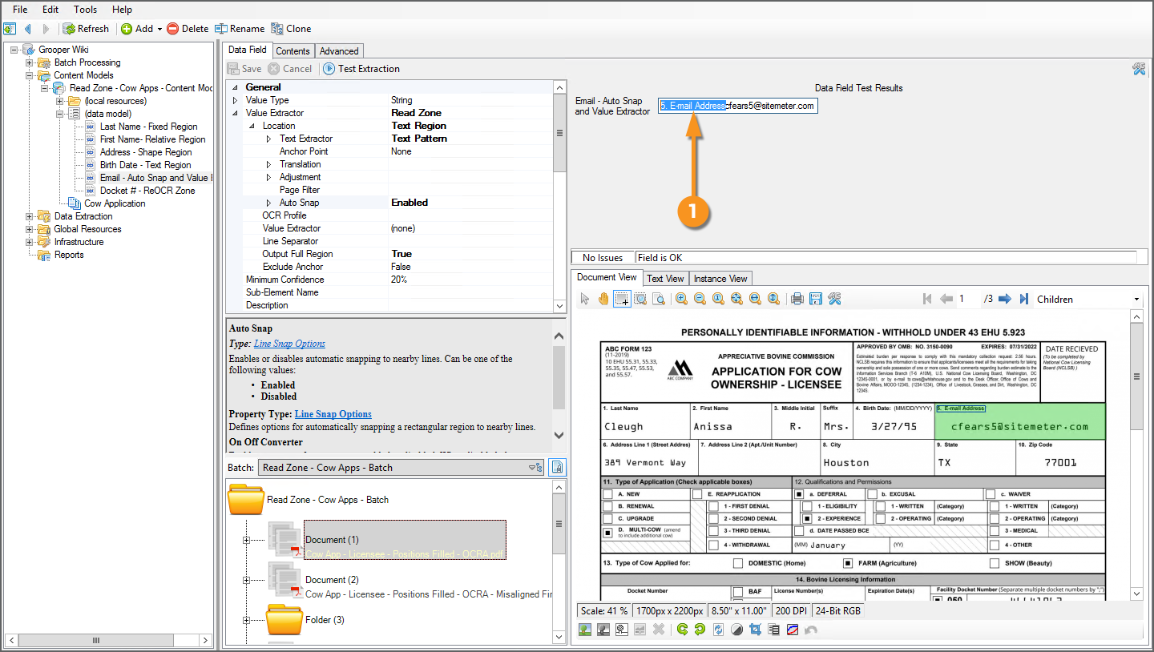Viewport: 1154px width, 652px height.
Task: Expand the Data Extraction tree node
Action: click(30, 216)
